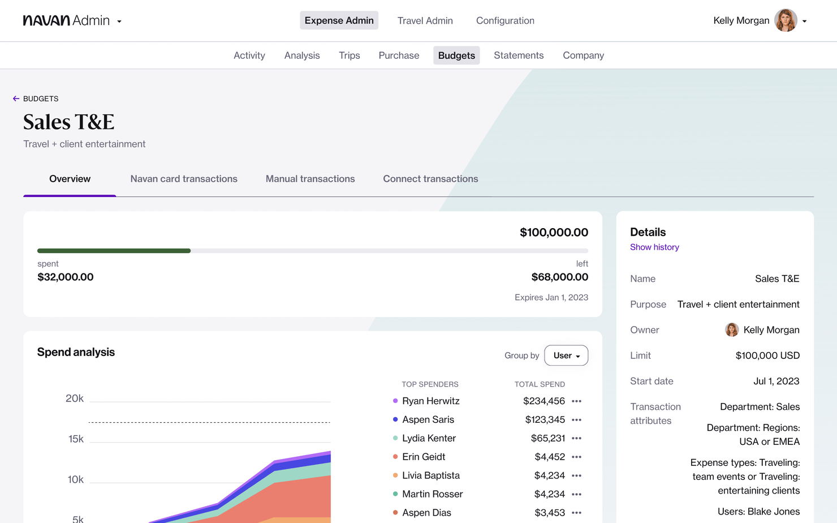Open the Manual transactions tab
This screenshot has width=837, height=523.
point(310,179)
